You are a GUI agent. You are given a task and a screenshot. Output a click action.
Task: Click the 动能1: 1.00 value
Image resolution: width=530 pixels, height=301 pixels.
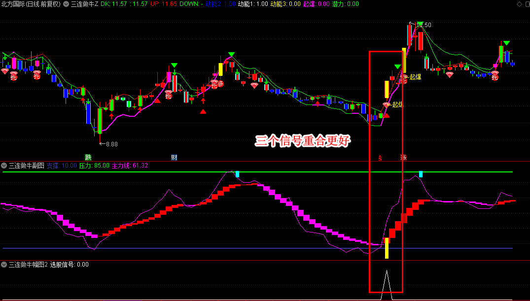253,4
